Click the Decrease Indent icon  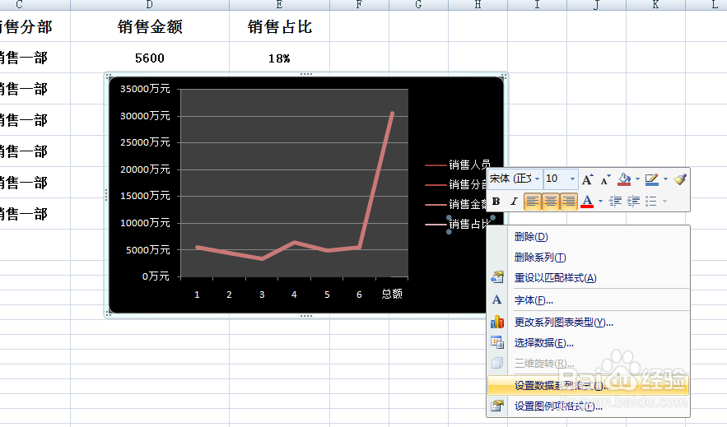tap(615, 202)
